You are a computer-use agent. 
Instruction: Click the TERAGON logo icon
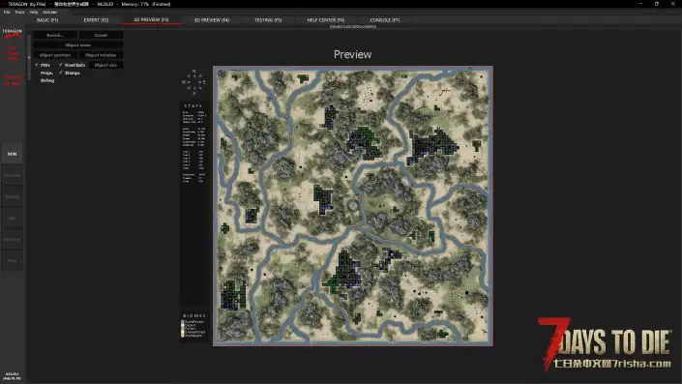click(13, 34)
